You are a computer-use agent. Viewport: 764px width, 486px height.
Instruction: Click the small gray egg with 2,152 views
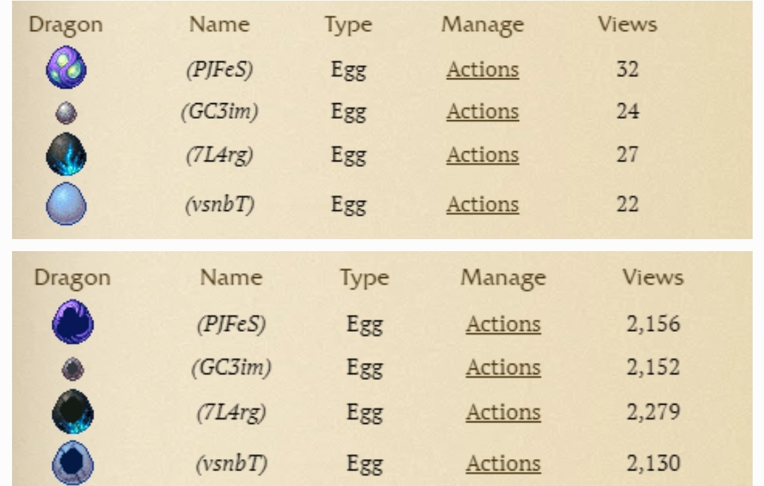[x=73, y=368]
